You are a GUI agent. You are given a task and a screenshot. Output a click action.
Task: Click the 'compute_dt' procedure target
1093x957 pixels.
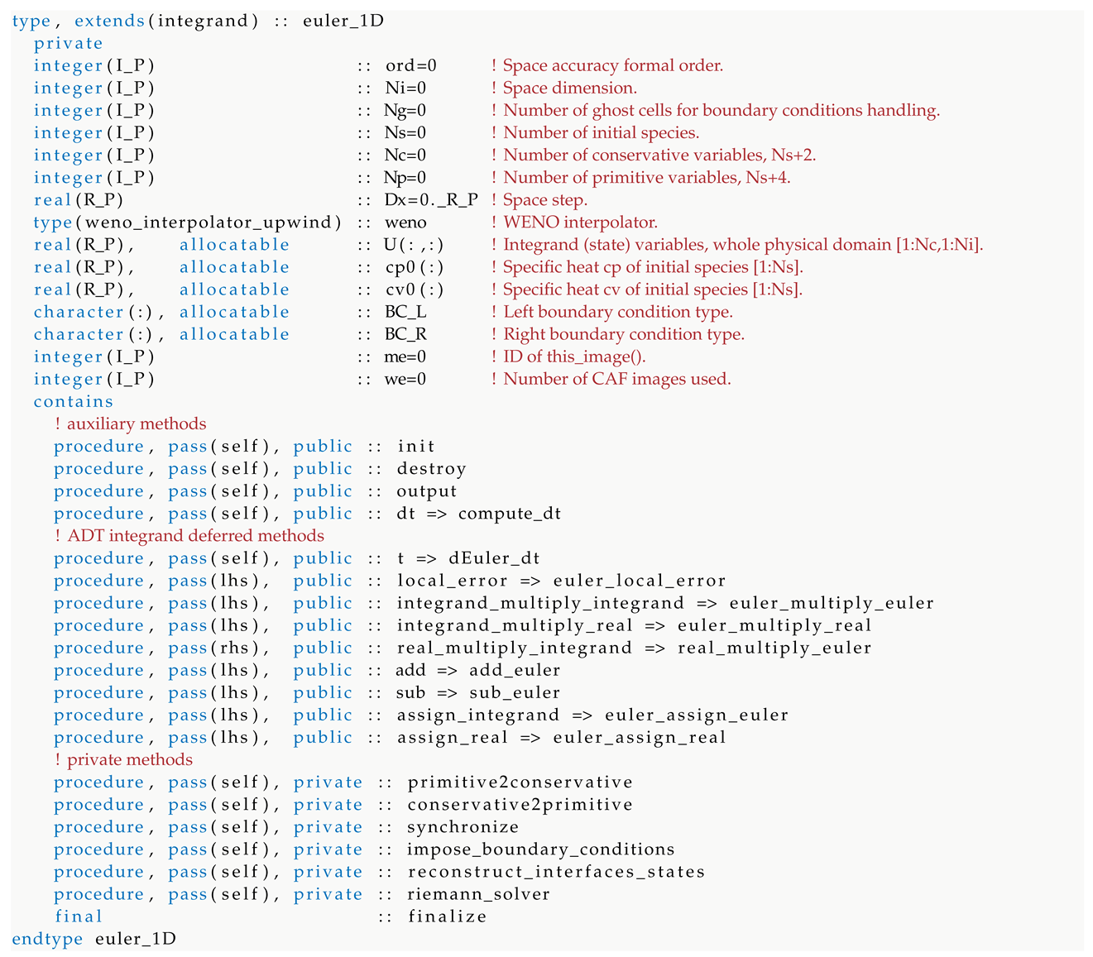pyautogui.click(x=509, y=514)
